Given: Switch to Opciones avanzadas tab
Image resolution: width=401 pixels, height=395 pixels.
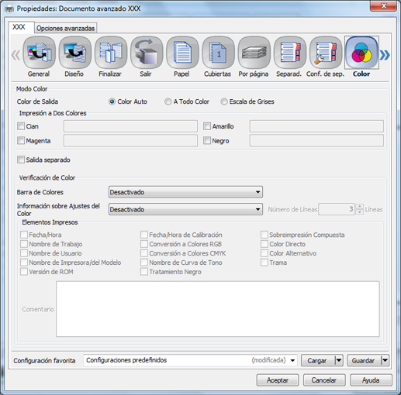Looking at the screenshot, I should (66, 28).
